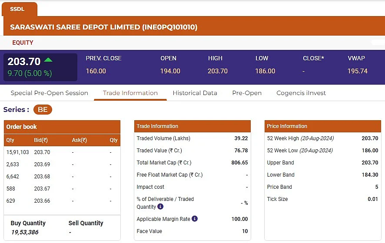The image size is (385, 243).
Task: Click the last price 203.70
Action: pos(24,61)
